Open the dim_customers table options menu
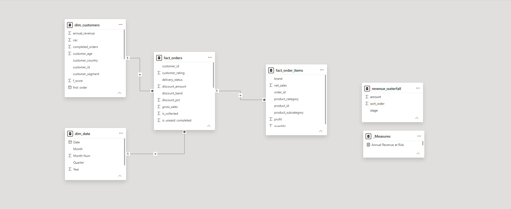 [x=121, y=24]
